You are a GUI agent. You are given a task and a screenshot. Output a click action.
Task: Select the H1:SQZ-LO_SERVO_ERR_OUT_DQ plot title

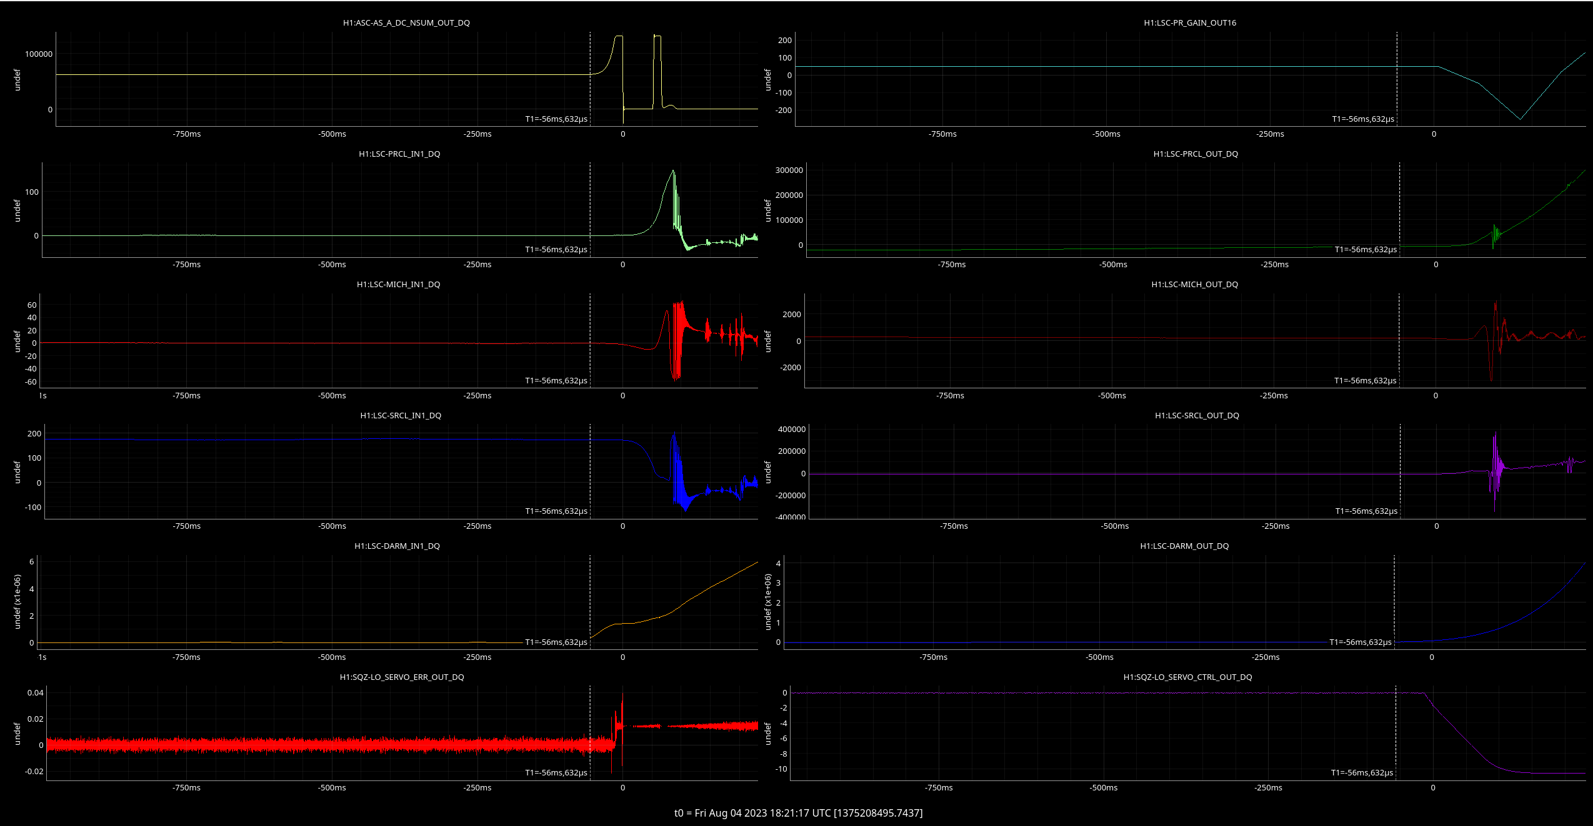(402, 677)
